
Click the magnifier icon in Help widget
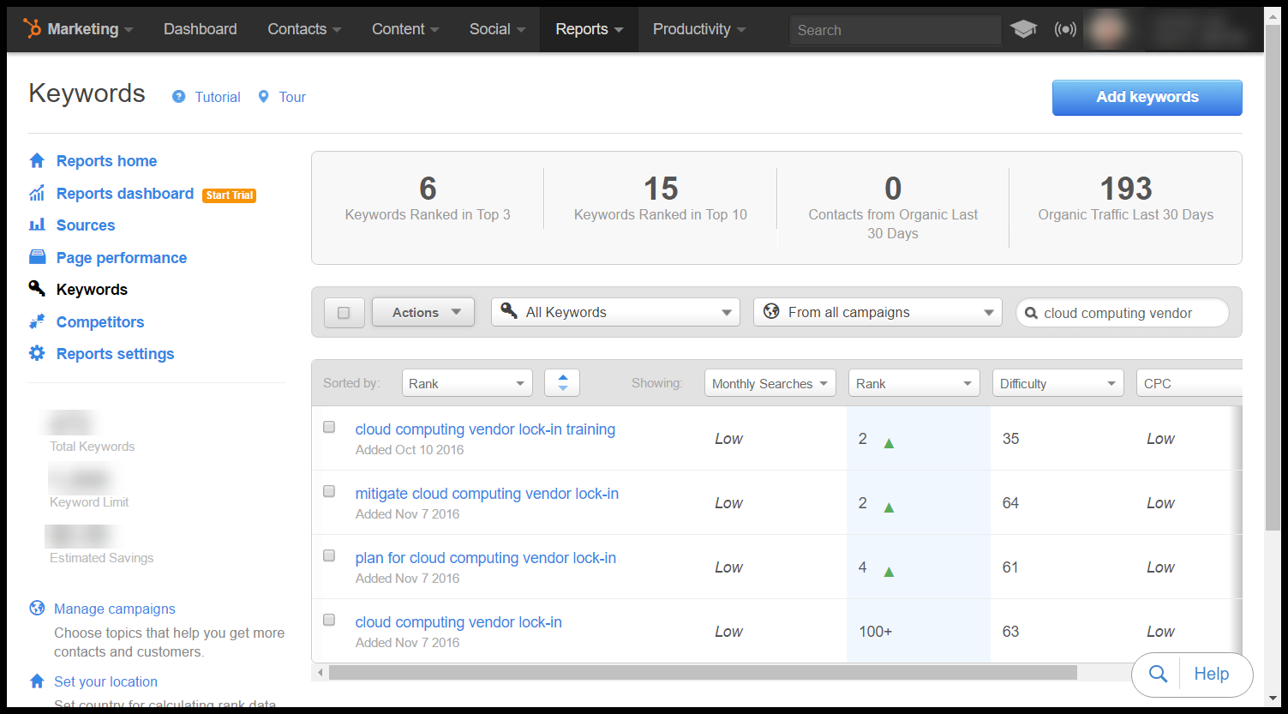tap(1158, 674)
